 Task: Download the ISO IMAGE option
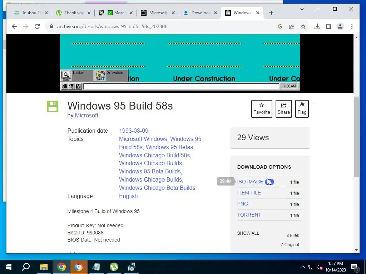(x=250, y=182)
